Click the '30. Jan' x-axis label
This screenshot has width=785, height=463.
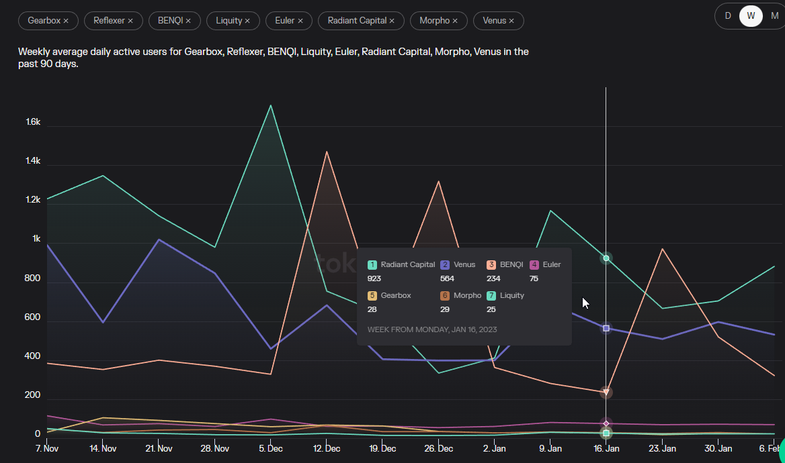click(718, 448)
